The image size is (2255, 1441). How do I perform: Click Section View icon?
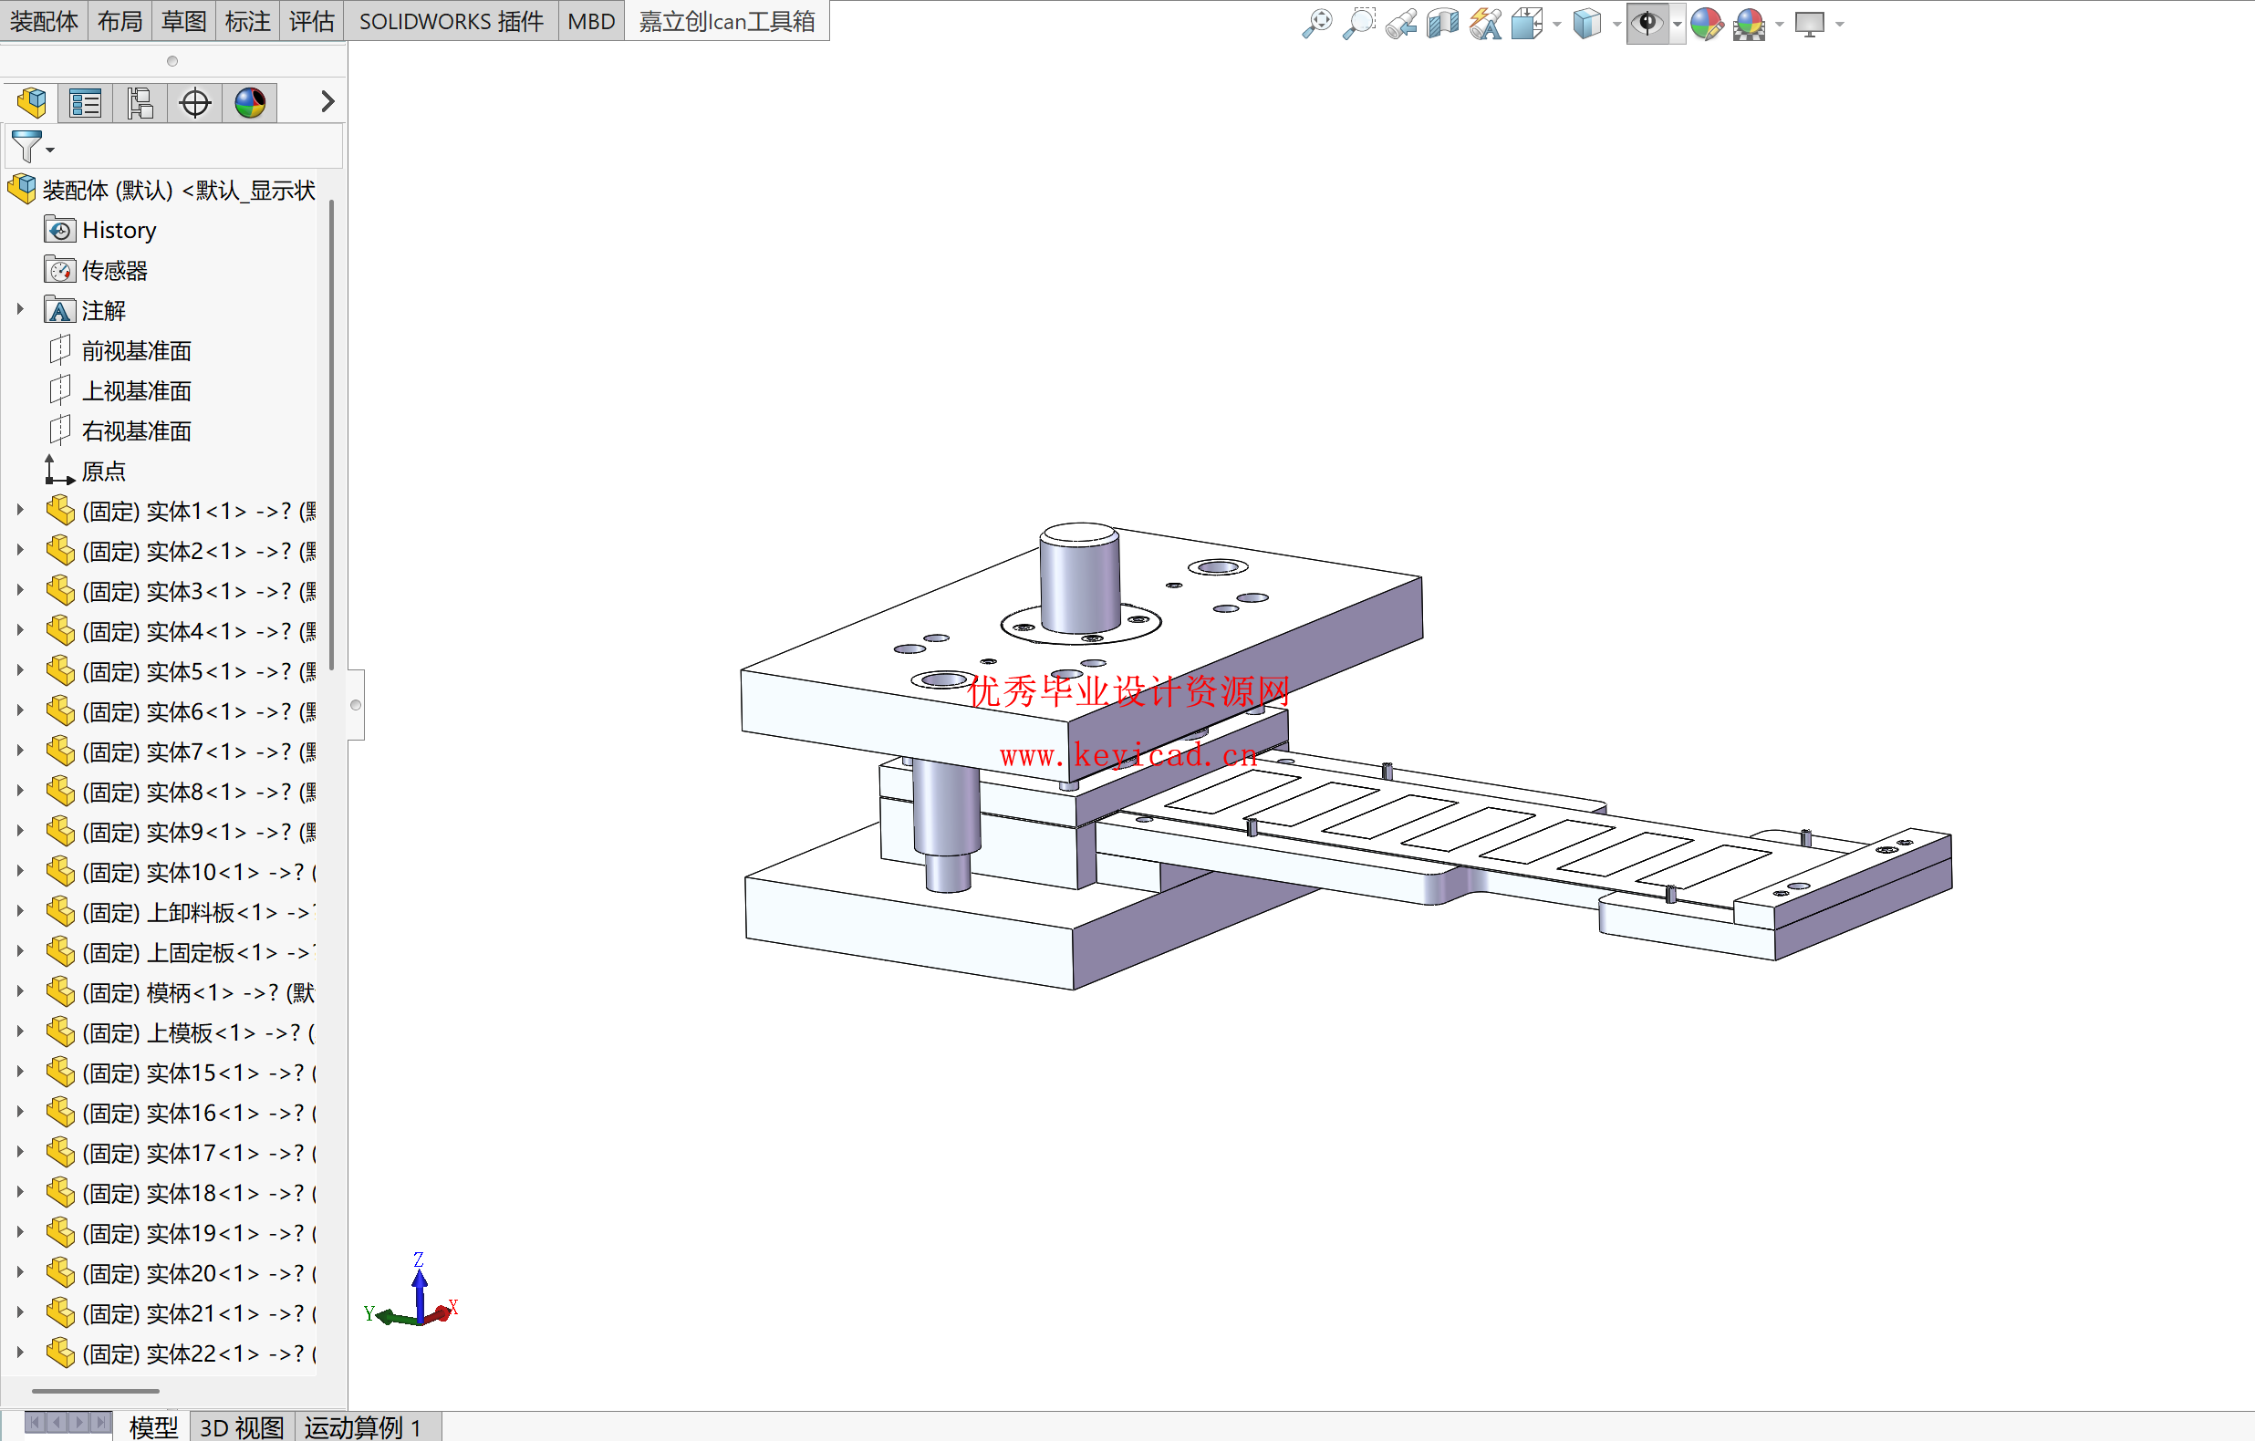click(1443, 23)
